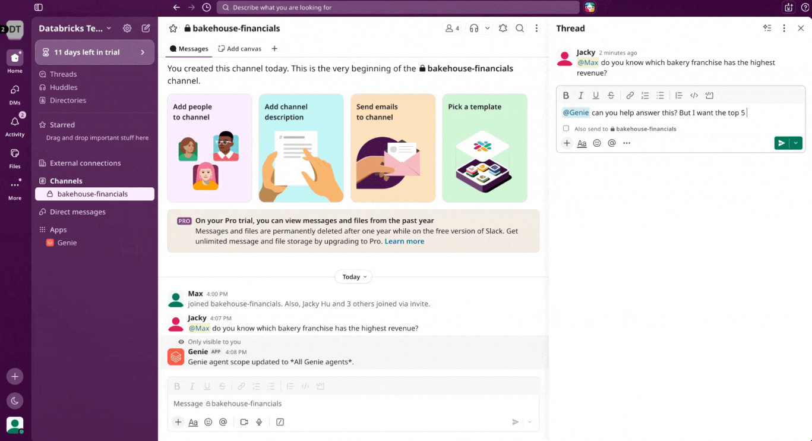Add emoji in channel message composer
This screenshot has height=441, width=812.
pos(208,422)
